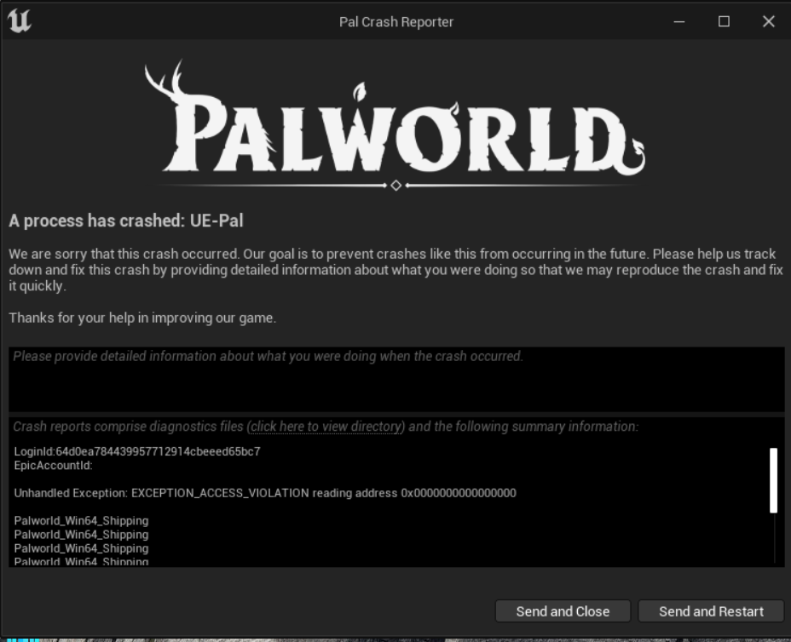Click the Palworld logo banner
The height and width of the screenshot is (642, 791).
pyautogui.click(x=395, y=123)
